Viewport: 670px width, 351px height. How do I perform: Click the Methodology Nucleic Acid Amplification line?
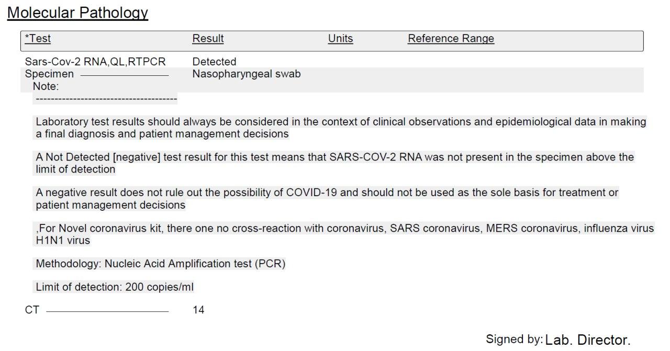point(160,264)
